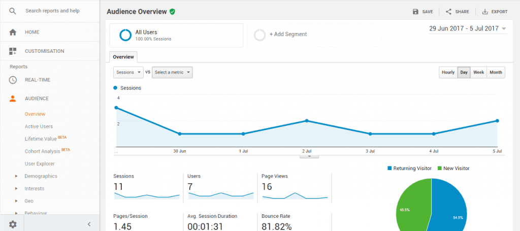Click the Save disk icon
This screenshot has height=231, width=520.
(x=415, y=12)
